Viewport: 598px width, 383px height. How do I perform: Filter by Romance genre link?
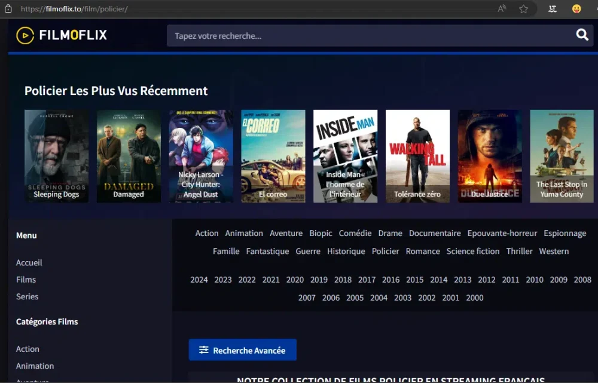[423, 251]
